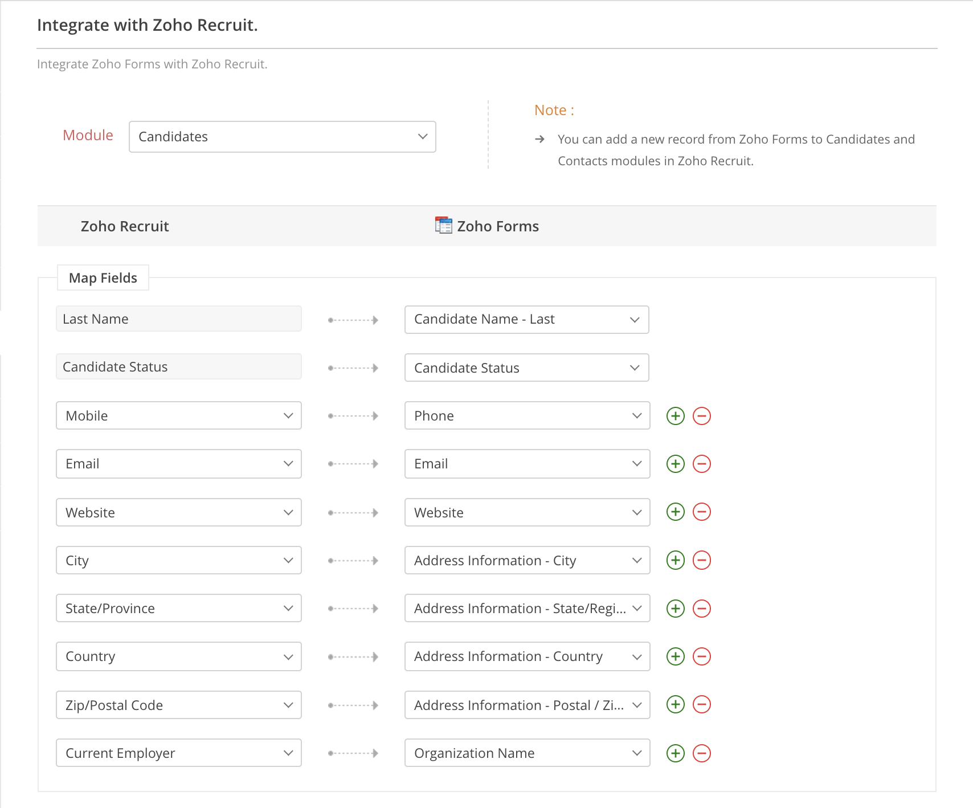This screenshot has width=973, height=808.
Task: Click the plus icon beside State/Region mapping
Action: tap(675, 609)
